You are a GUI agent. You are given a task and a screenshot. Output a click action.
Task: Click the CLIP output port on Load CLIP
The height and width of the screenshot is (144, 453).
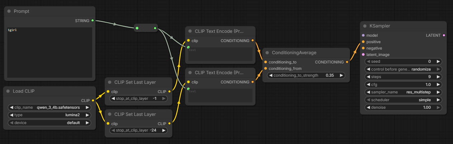point(93,101)
